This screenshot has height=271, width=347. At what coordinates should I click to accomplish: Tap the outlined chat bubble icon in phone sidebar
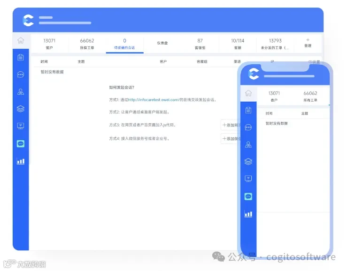(248, 128)
